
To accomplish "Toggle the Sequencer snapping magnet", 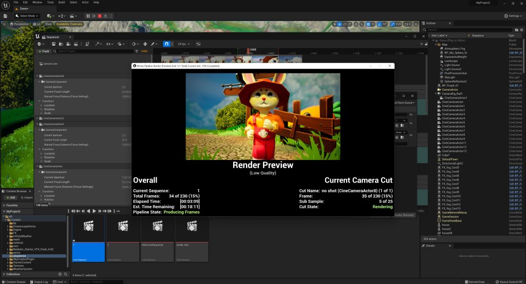I will [x=166, y=44].
